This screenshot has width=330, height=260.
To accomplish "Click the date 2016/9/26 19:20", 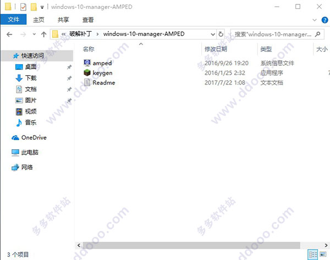I will click(227, 63).
